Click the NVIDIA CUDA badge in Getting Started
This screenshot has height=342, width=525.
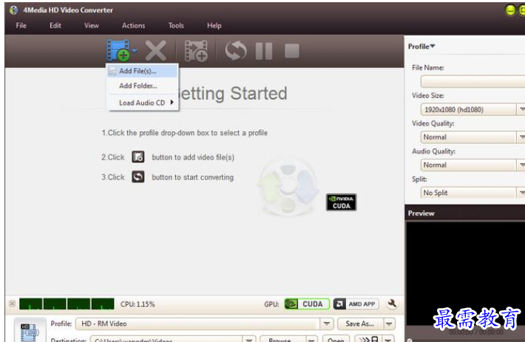point(341,202)
